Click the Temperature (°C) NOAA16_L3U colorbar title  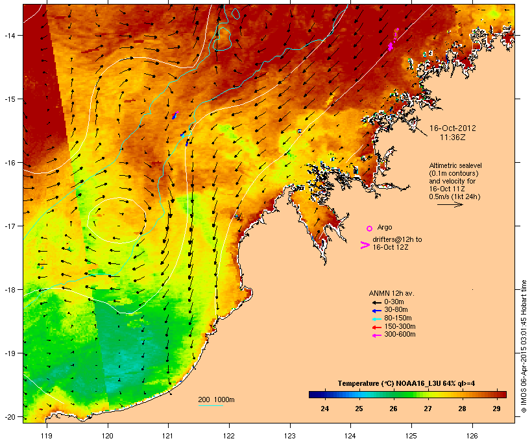(406, 384)
